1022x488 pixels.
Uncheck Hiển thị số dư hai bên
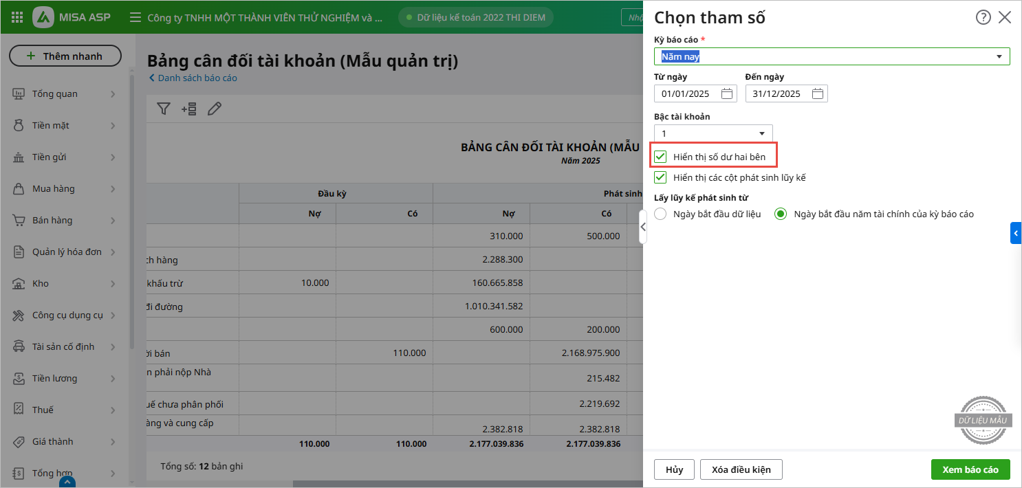[661, 157]
